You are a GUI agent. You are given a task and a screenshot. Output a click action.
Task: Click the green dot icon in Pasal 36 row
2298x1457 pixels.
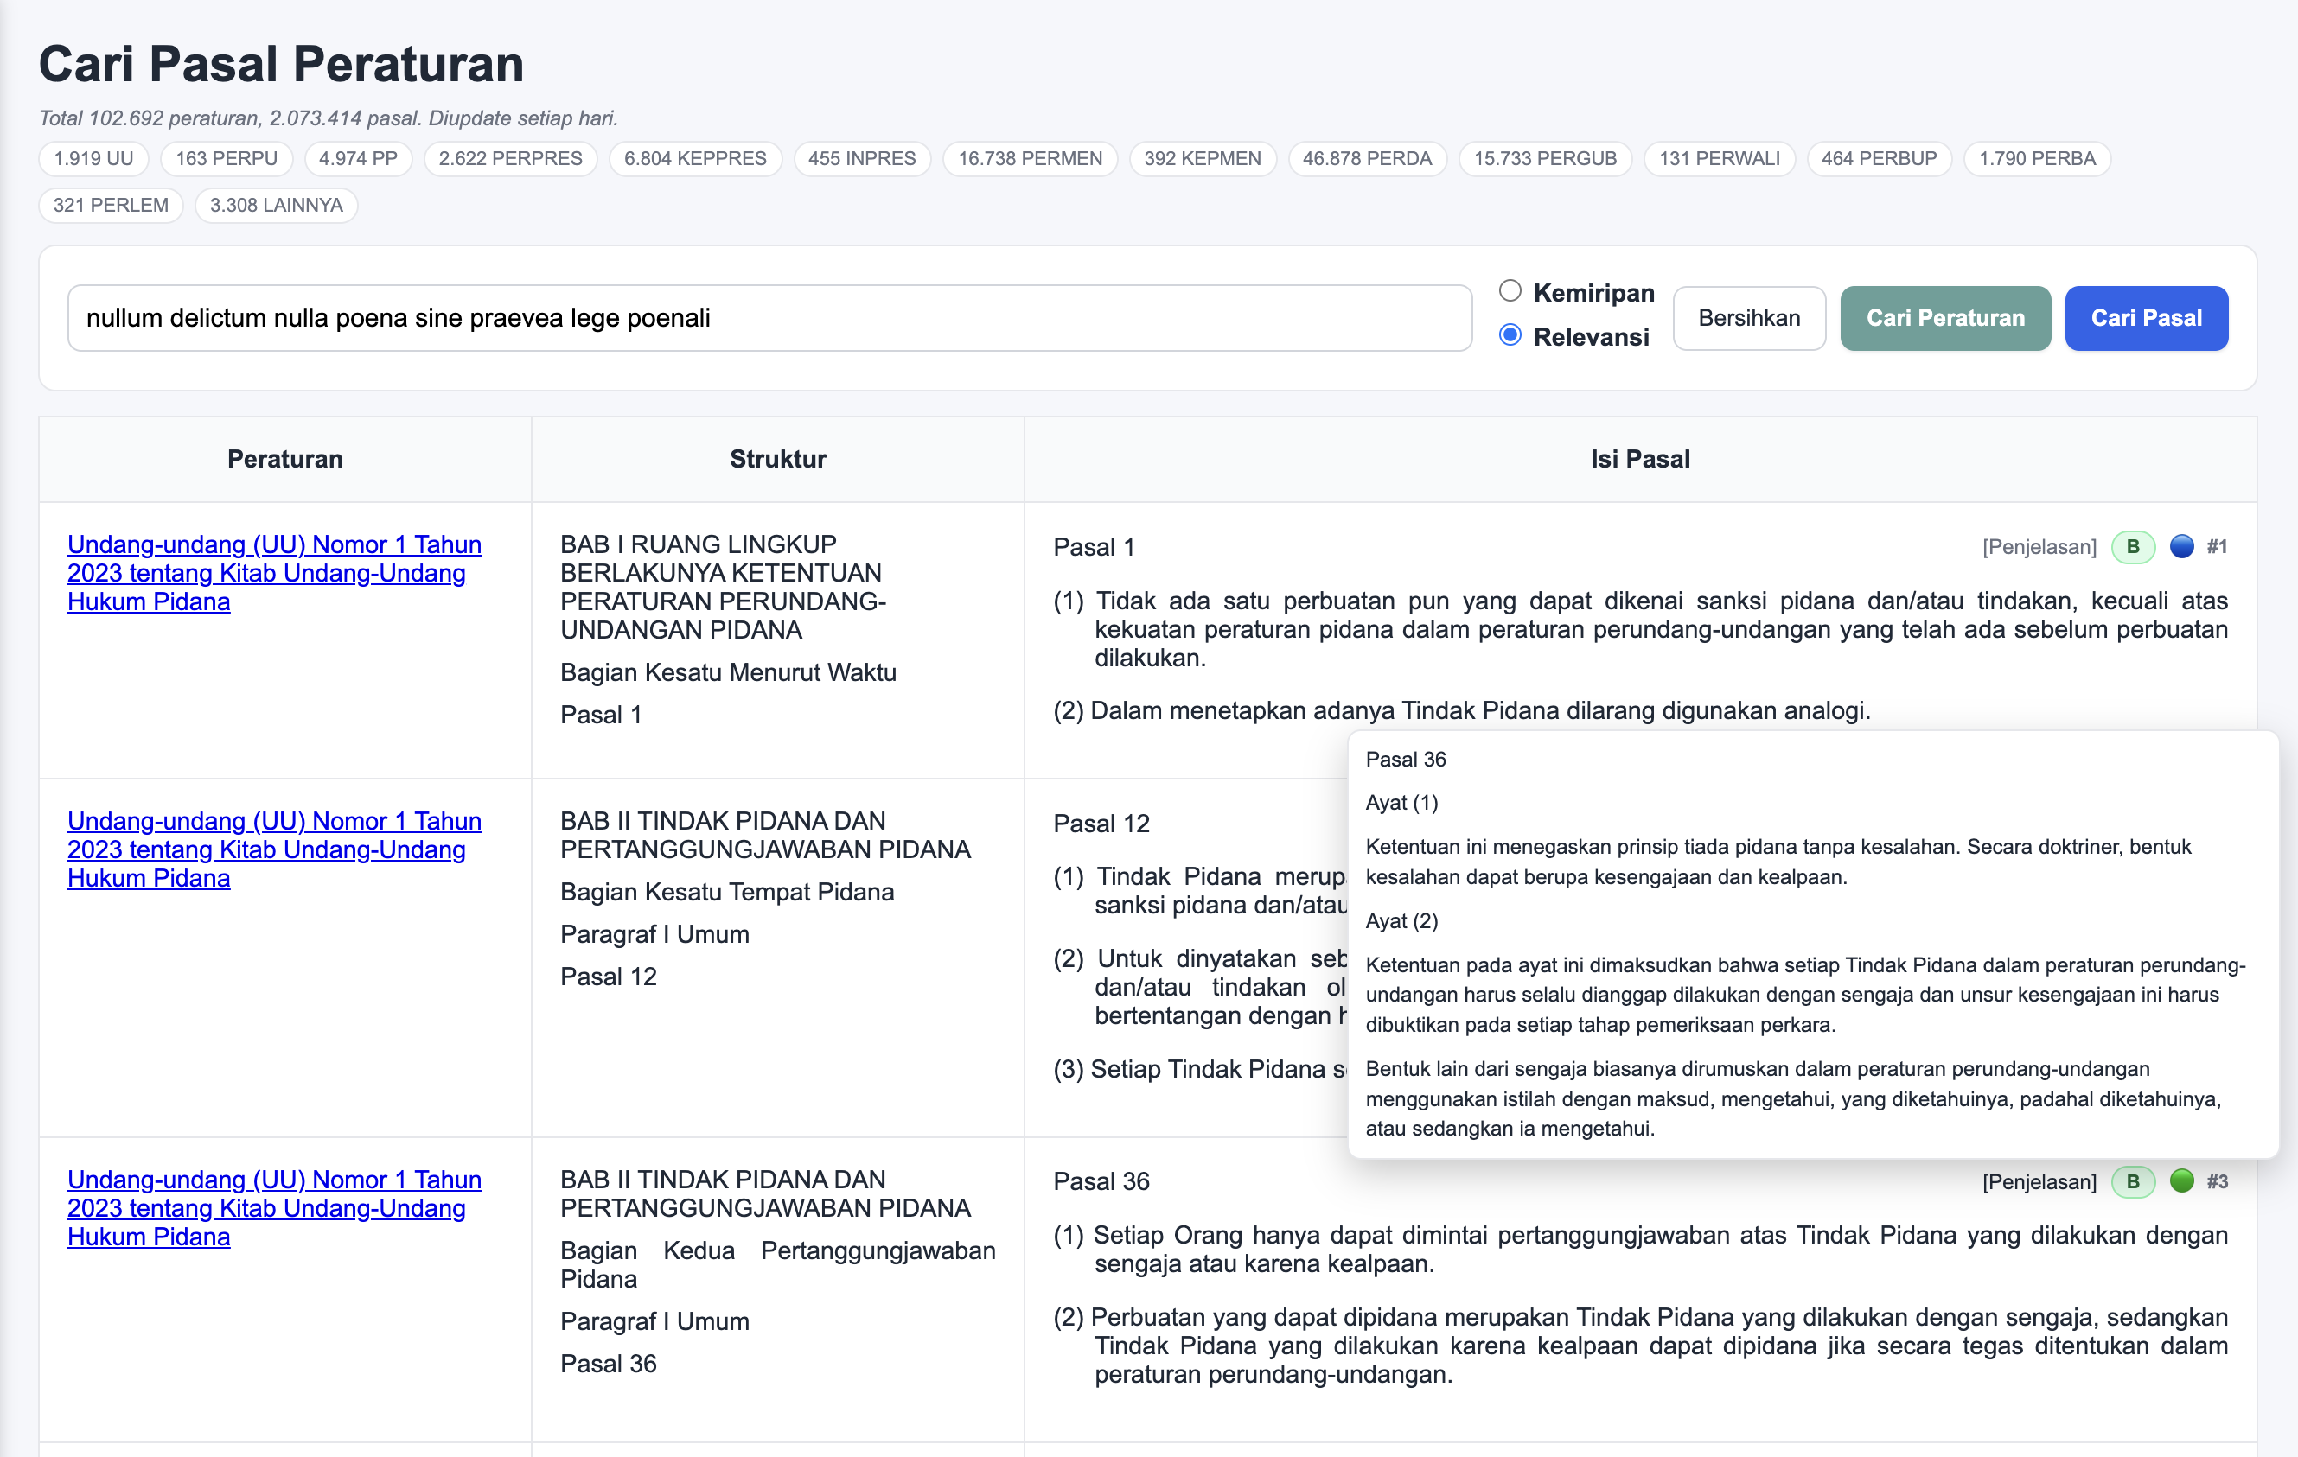[x=2181, y=1181]
